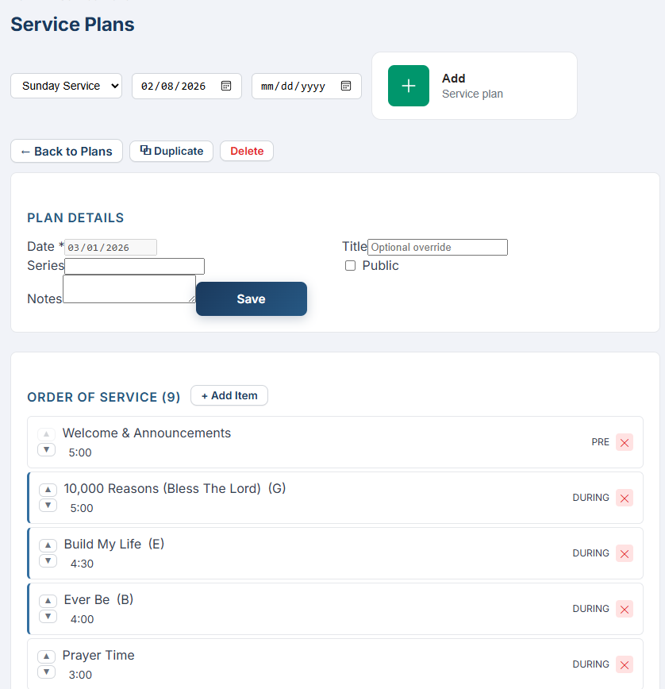Move 10,000 Reasons up in the order
Screen dimensions: 665x689
(46, 489)
